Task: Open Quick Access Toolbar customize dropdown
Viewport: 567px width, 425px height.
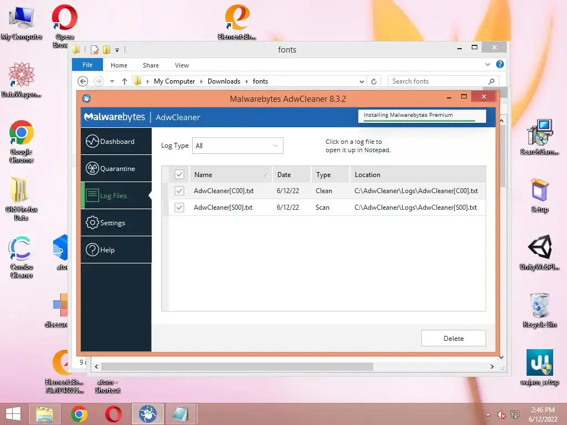Action: [x=117, y=50]
